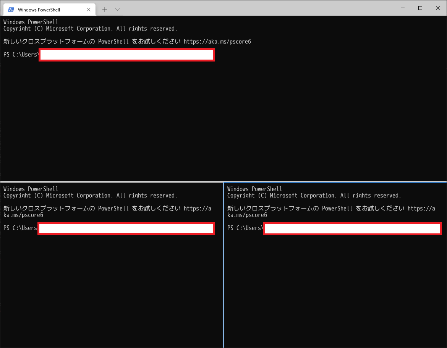This screenshot has width=447, height=348.
Task: Click "Windows PowerShell" heading in top pane
Action: pos(31,22)
